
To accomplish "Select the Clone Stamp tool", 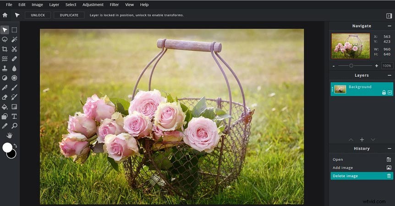I will tap(5, 69).
